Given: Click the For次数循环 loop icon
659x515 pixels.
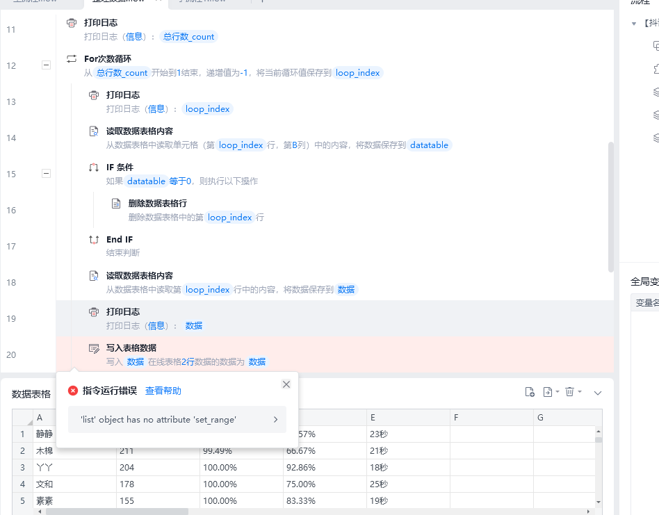Looking at the screenshot, I should pyautogui.click(x=72, y=59).
